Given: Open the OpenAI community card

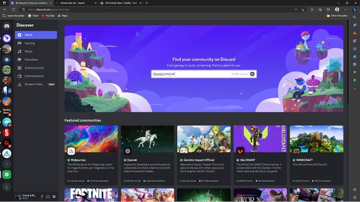Looking at the screenshot, I should tap(147, 155).
